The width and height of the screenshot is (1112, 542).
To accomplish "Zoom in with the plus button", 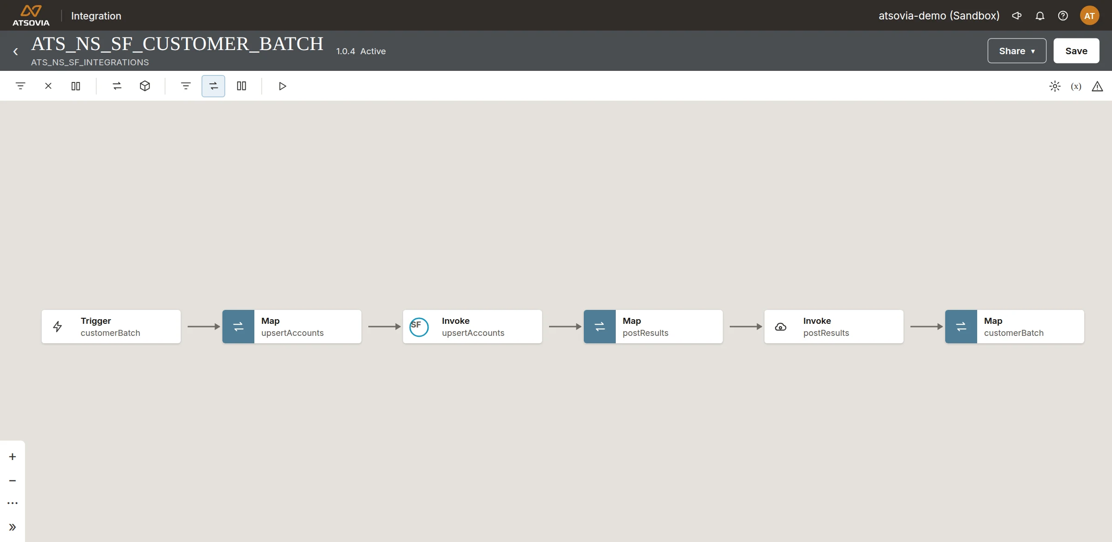I will pos(13,457).
